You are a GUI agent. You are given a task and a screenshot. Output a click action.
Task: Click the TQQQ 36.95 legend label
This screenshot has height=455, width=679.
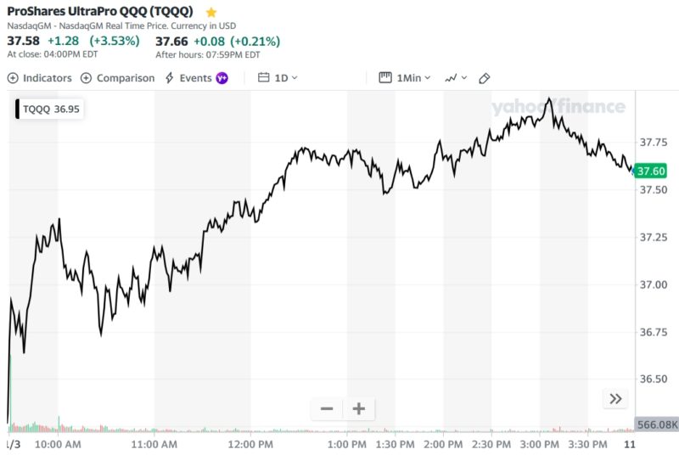(x=51, y=110)
